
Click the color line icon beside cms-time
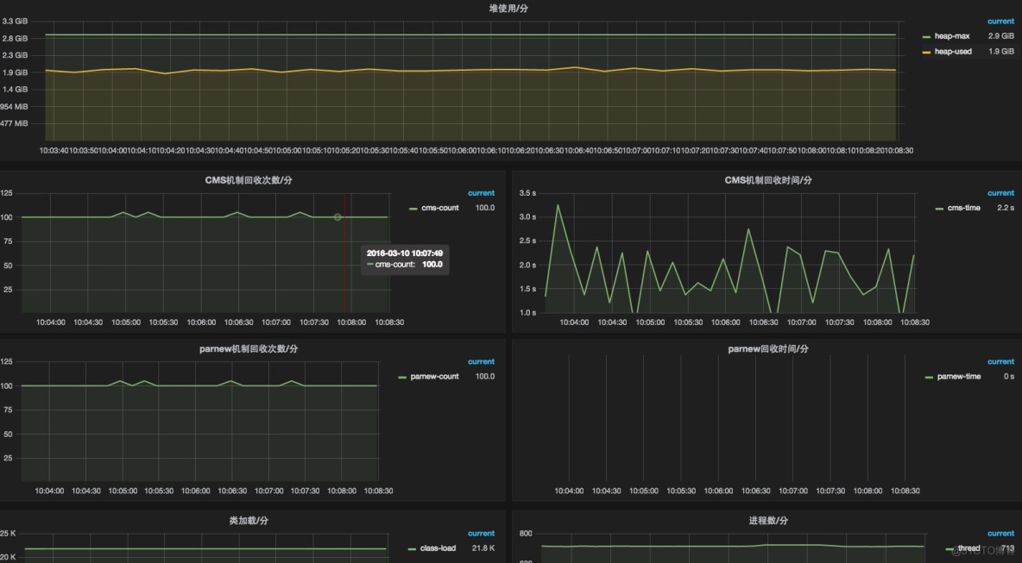940,208
